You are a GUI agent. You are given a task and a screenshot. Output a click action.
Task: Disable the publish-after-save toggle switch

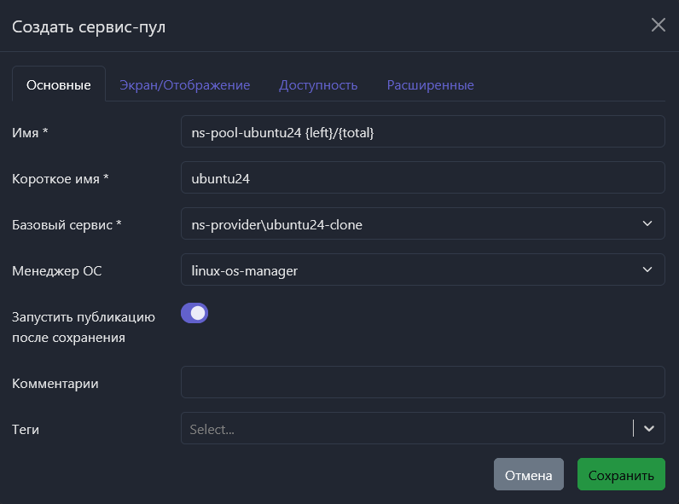(194, 313)
